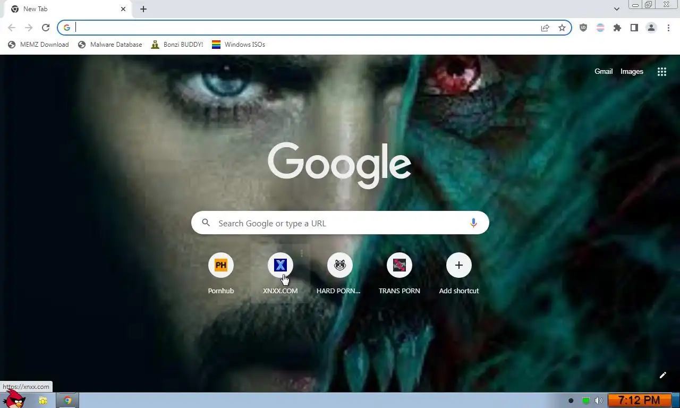Open the file explorer taskbar icon
The width and height of the screenshot is (680, 408).
tap(43, 401)
